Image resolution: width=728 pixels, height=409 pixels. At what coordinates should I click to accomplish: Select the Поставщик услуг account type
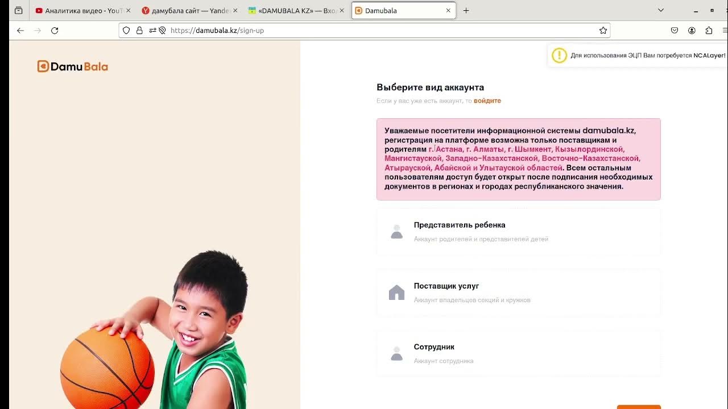point(519,293)
